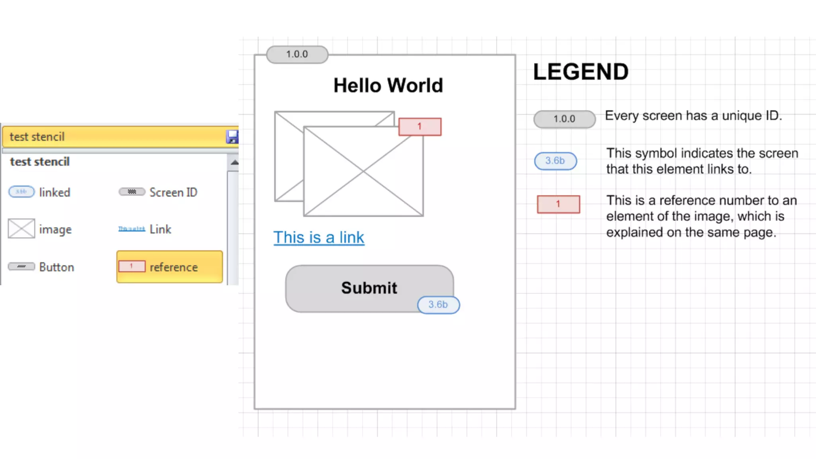Select the linked stencil shape icon
The height and width of the screenshot is (459, 816).
point(22,192)
